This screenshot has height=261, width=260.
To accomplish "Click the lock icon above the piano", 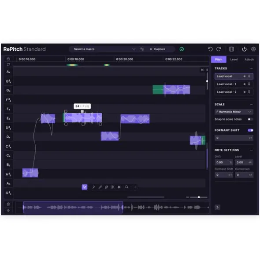I will pos(8,59).
